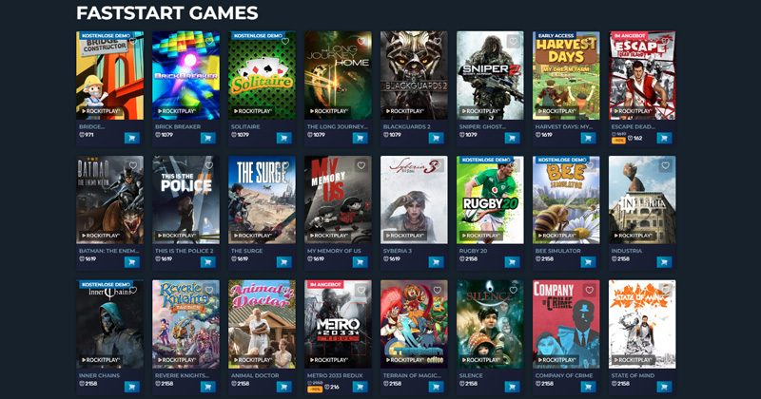761x399 pixels.
Task: Select the Bee Simulator cover image
Action: click(x=566, y=199)
